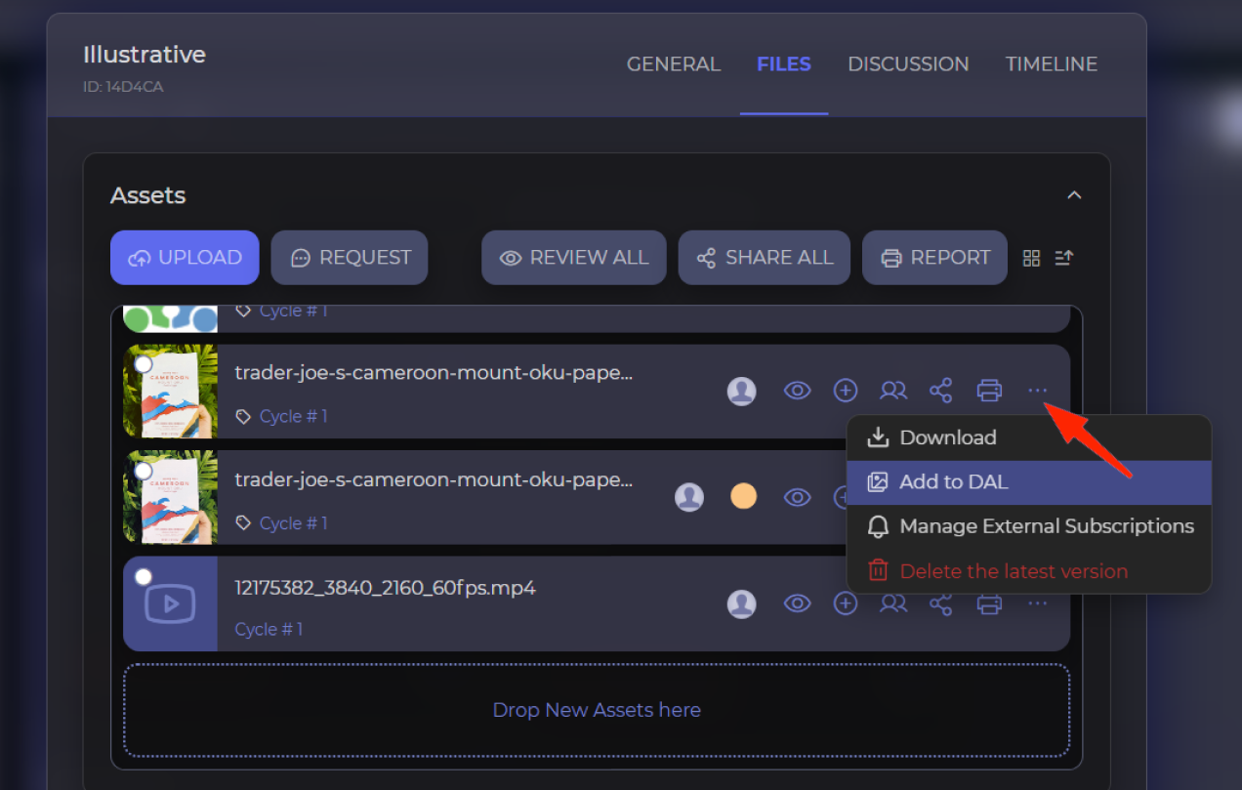Click the UPLOAD button

click(x=185, y=258)
